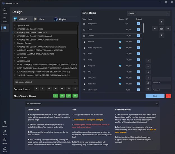
Task: Add a calendar non-sensor item
Action: [x=75, y=96]
